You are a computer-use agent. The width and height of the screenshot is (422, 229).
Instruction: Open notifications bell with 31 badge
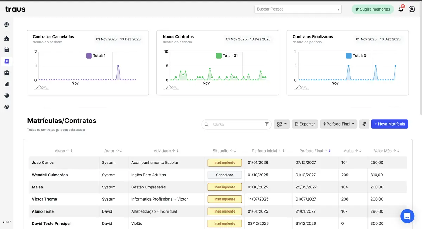click(401, 9)
